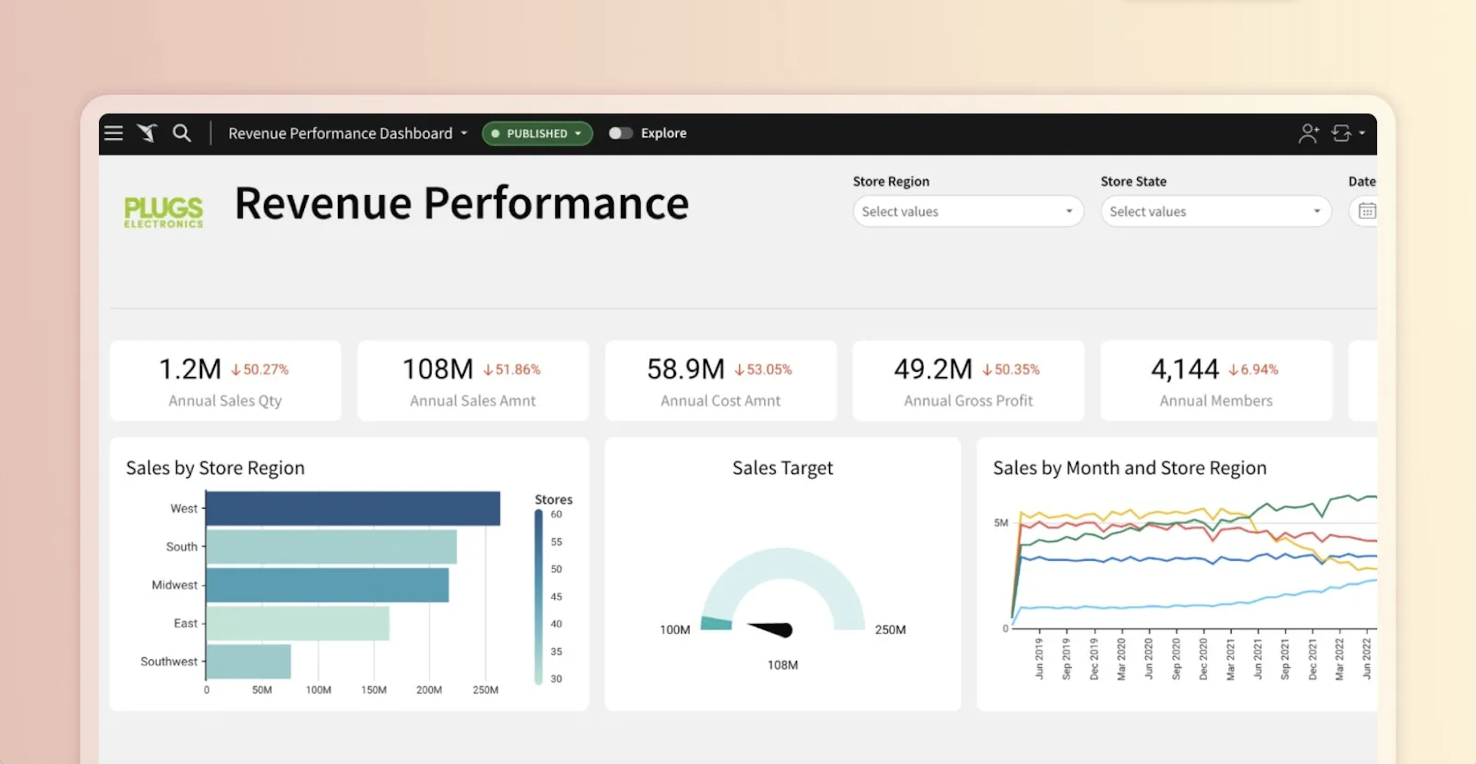Screen dimensions: 1476x764
Task: Select the West region bar
Action: tap(353, 509)
